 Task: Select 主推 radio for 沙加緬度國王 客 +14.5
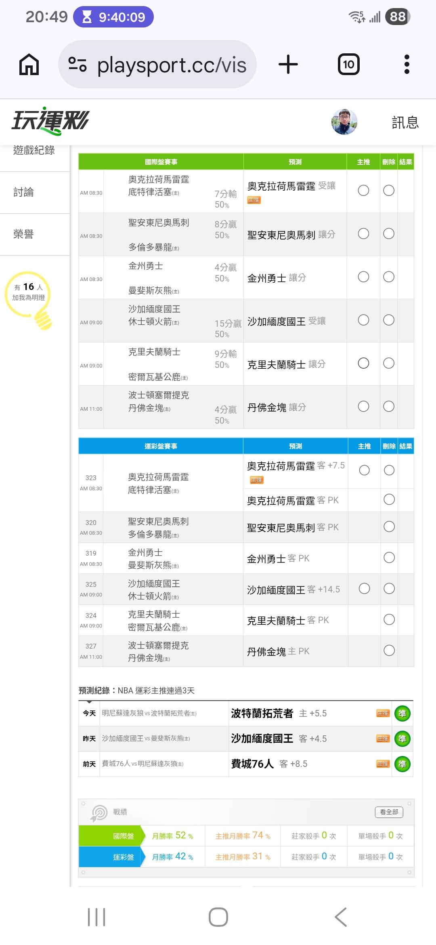[x=364, y=589]
